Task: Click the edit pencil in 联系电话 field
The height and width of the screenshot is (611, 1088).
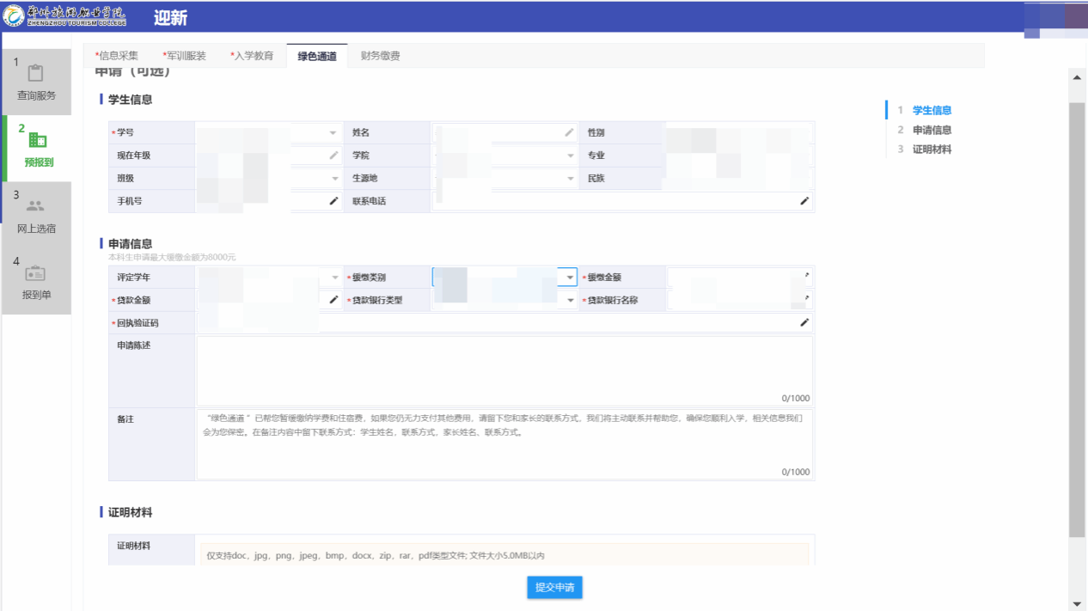Action: [804, 200]
